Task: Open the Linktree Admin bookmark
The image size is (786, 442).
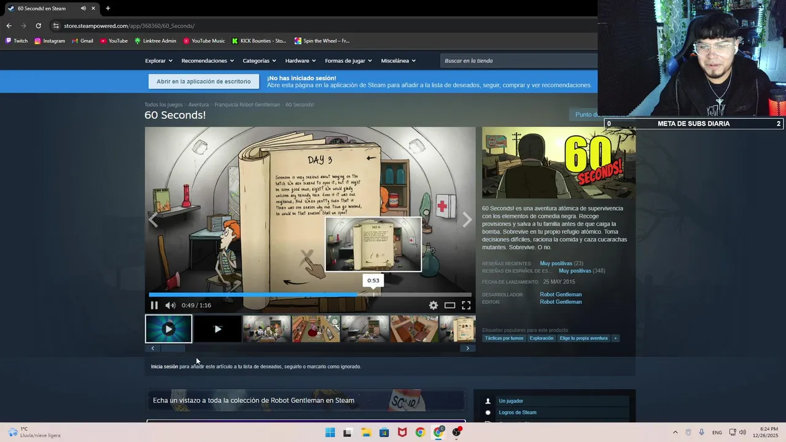Action: tap(155, 41)
